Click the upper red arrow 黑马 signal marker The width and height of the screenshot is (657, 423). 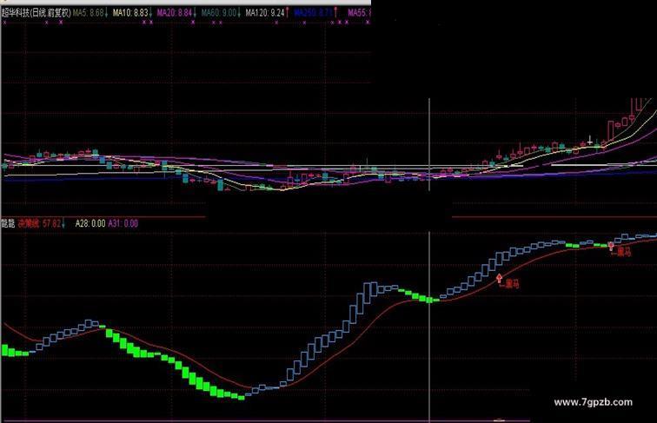point(611,247)
